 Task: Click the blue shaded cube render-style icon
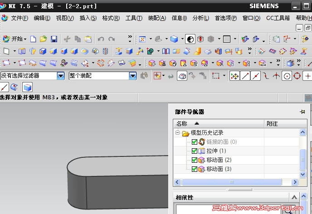(174, 39)
